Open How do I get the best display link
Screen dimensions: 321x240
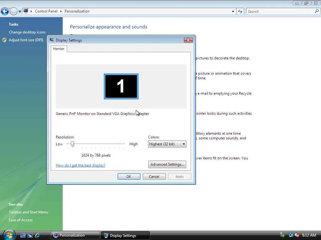coord(81,165)
